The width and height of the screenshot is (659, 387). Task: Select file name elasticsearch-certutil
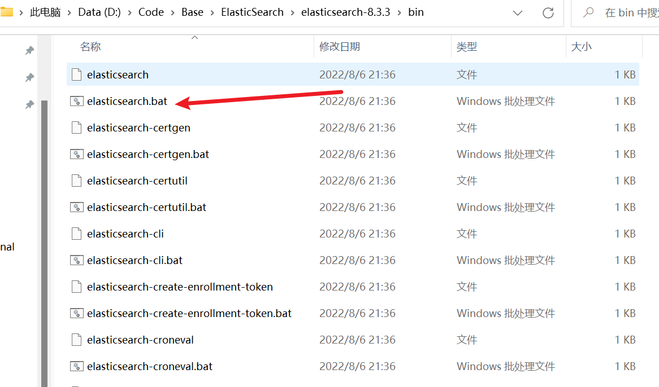pos(137,181)
